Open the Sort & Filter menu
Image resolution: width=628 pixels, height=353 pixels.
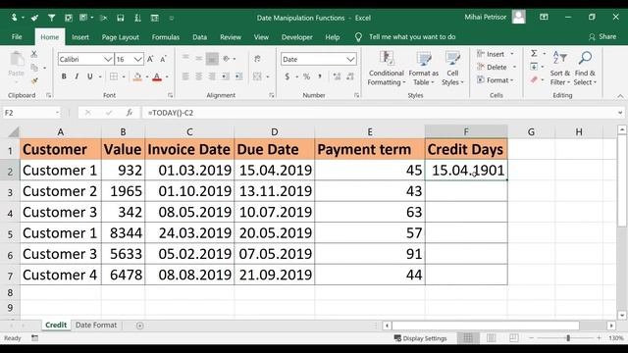click(x=560, y=68)
